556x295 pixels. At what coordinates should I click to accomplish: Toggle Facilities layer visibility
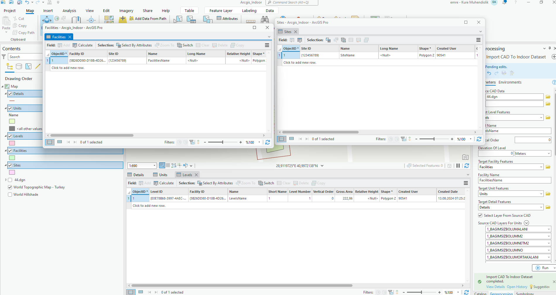pos(10,151)
